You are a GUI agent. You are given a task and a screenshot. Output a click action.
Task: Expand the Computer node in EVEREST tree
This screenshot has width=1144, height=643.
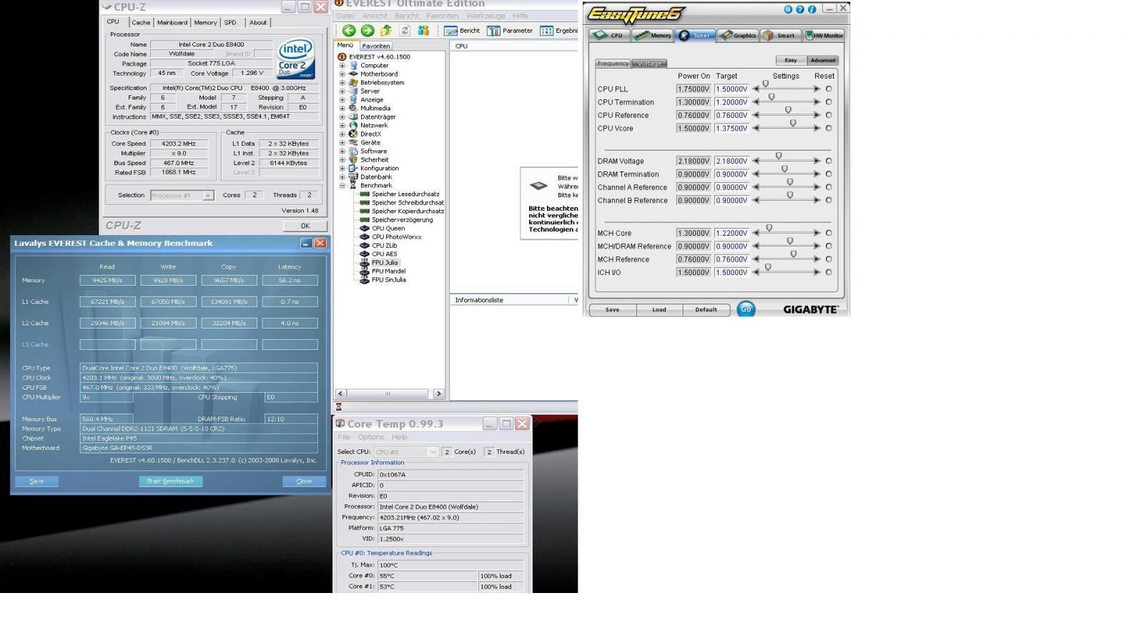point(342,65)
